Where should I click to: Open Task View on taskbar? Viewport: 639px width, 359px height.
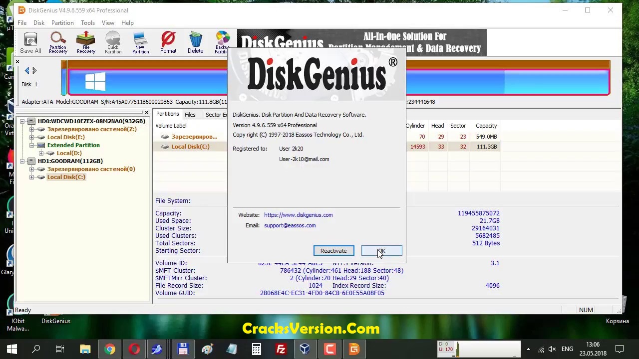tap(60, 349)
